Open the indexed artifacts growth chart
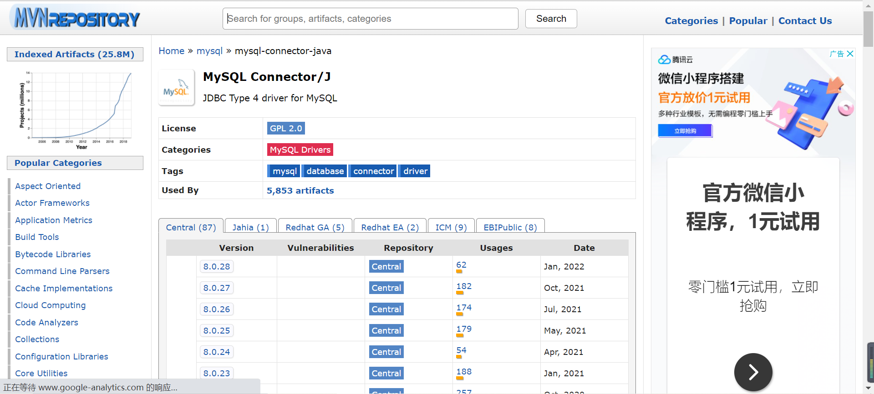 [x=76, y=110]
